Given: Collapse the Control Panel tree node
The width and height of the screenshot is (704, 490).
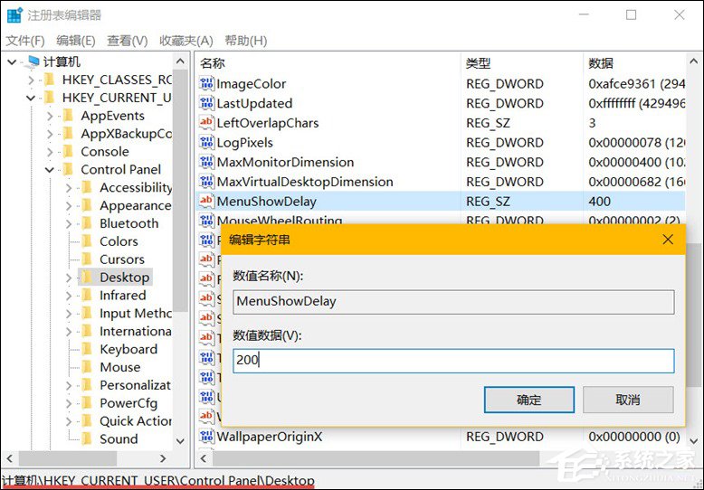Looking at the screenshot, I should pos(50,170).
